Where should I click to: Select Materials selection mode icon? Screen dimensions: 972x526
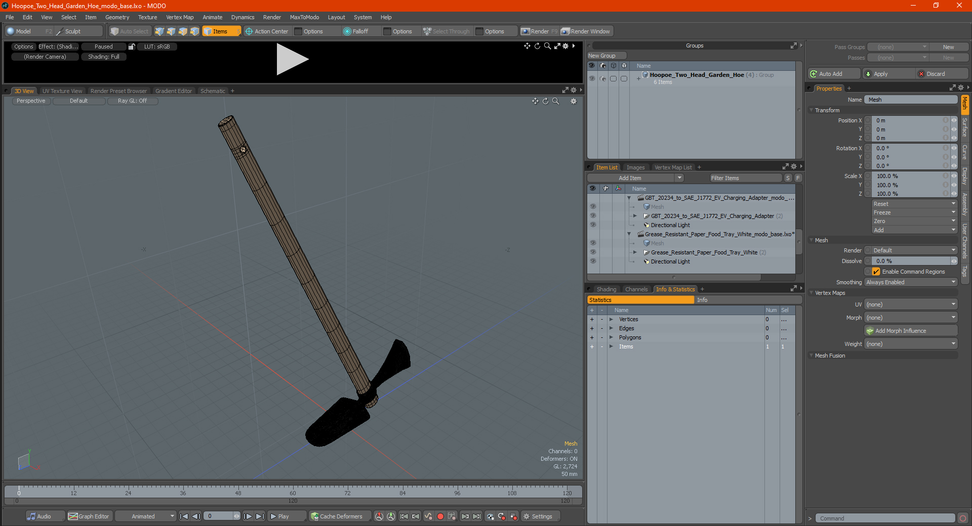(194, 31)
